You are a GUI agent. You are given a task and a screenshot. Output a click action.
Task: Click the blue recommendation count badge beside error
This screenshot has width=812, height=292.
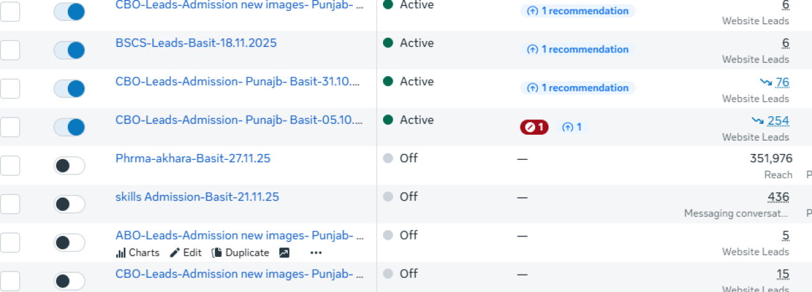click(x=572, y=127)
